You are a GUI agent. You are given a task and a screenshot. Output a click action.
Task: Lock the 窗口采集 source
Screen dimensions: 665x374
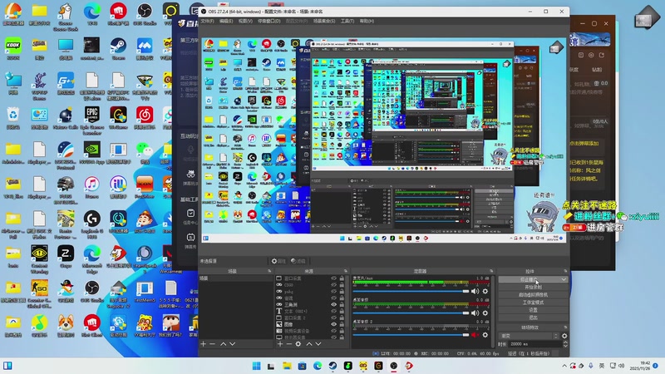pyautogui.click(x=342, y=278)
